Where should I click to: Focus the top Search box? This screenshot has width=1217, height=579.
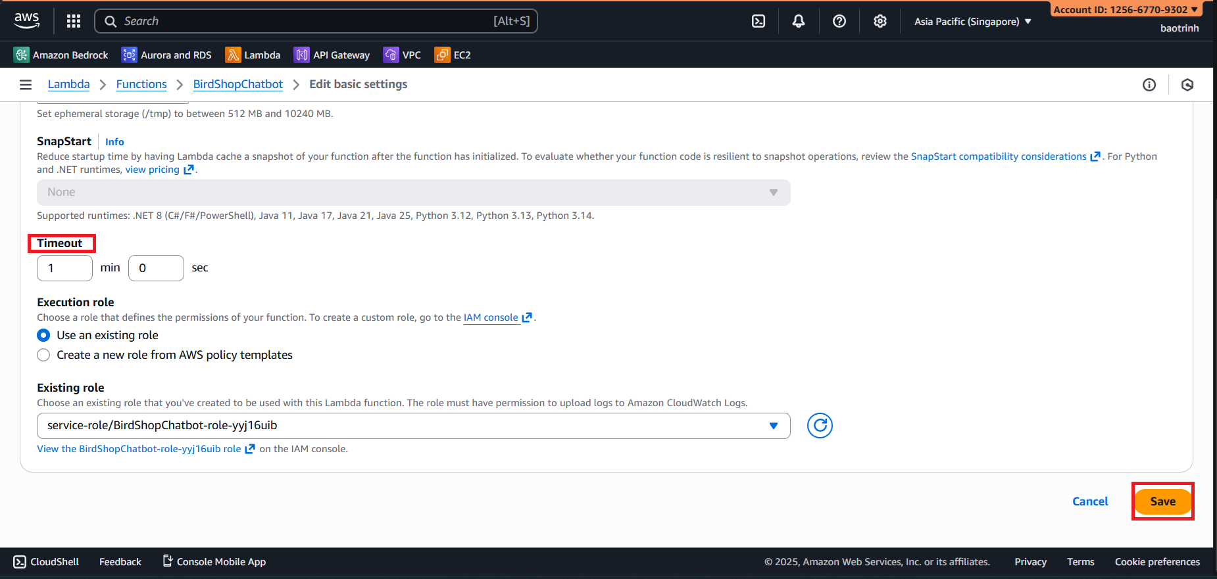[316, 21]
